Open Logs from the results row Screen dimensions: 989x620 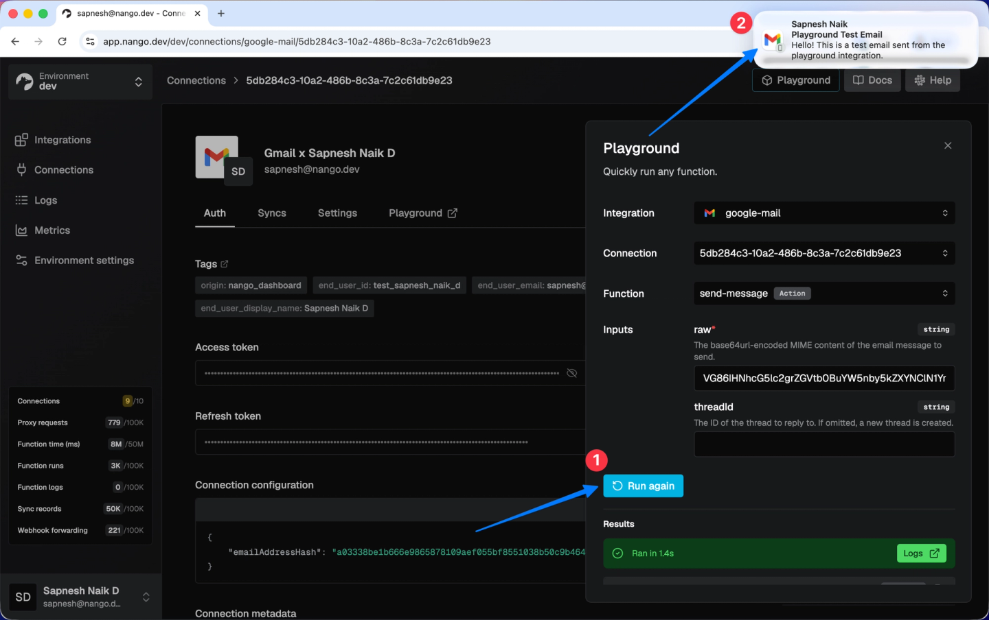pos(922,553)
